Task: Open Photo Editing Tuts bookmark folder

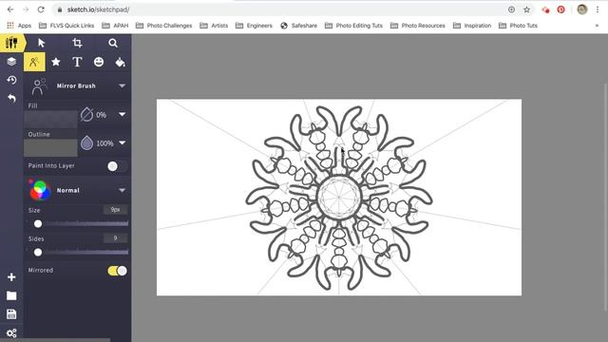Action: pos(353,26)
